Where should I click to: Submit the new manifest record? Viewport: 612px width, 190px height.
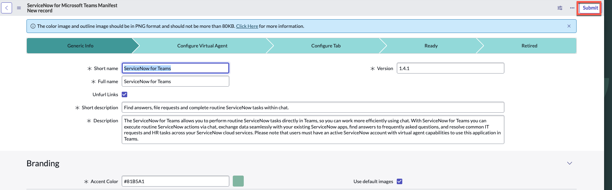[590, 8]
